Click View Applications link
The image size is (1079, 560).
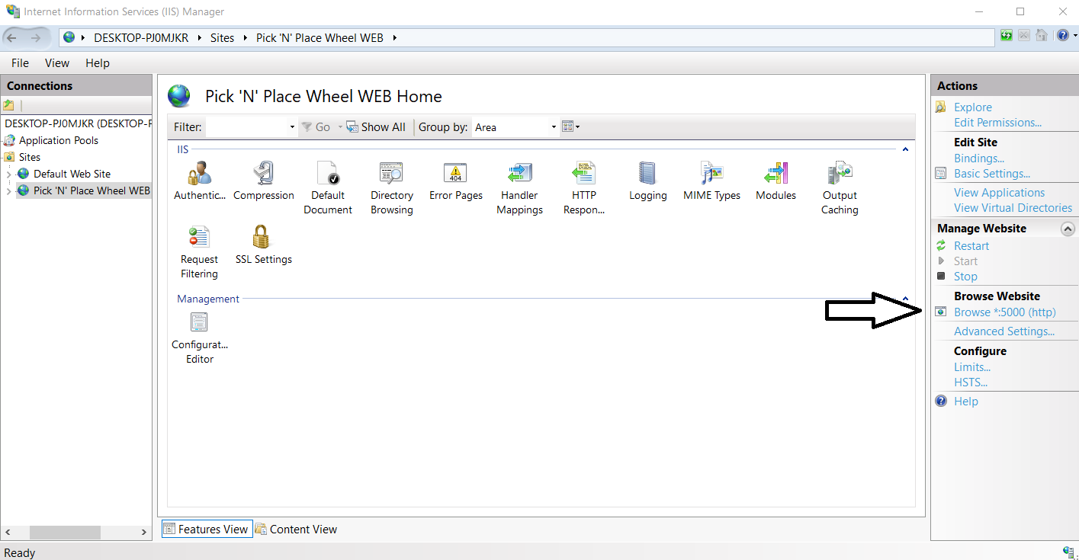[999, 193]
